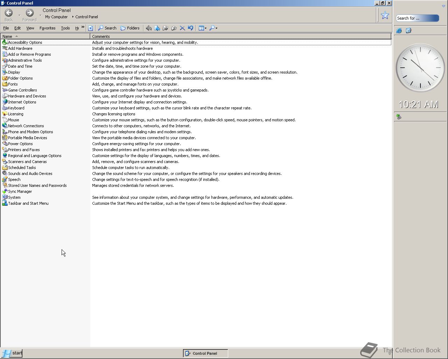
Task: Open the sidebar options arrow at top
Action: 443,6
